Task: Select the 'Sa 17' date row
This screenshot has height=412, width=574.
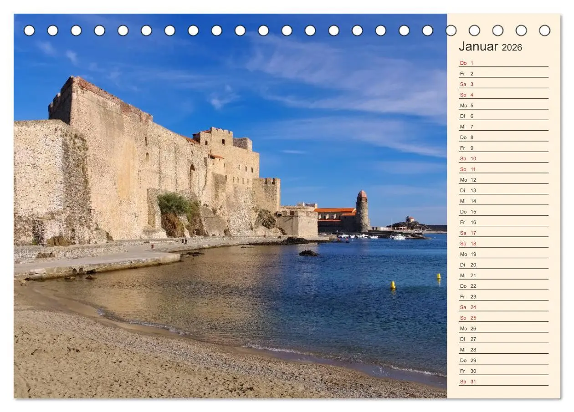Action: (x=503, y=233)
